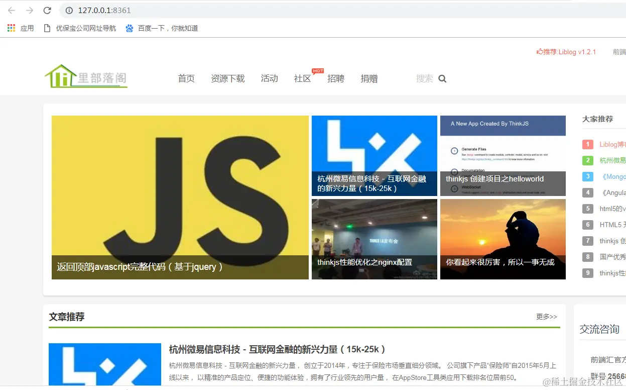Open 招聘 navigation item
Screen dimensions: 626x390
pyautogui.click(x=336, y=78)
